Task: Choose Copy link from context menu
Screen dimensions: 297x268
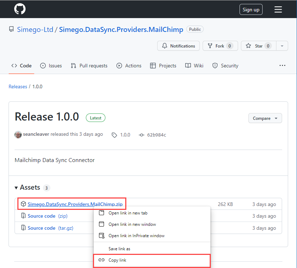Action: click(x=152, y=260)
